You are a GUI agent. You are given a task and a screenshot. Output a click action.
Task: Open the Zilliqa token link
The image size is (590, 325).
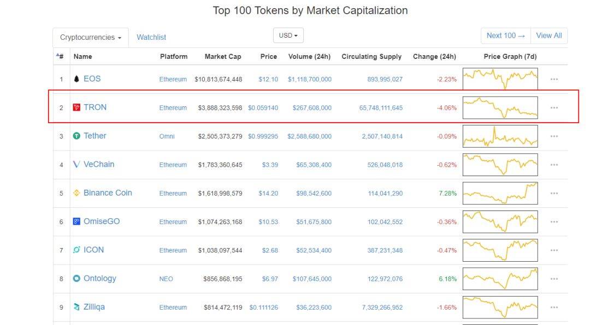(x=94, y=307)
